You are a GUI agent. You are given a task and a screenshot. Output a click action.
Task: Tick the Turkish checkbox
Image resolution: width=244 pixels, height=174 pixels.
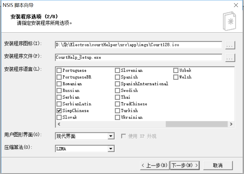[117, 111]
